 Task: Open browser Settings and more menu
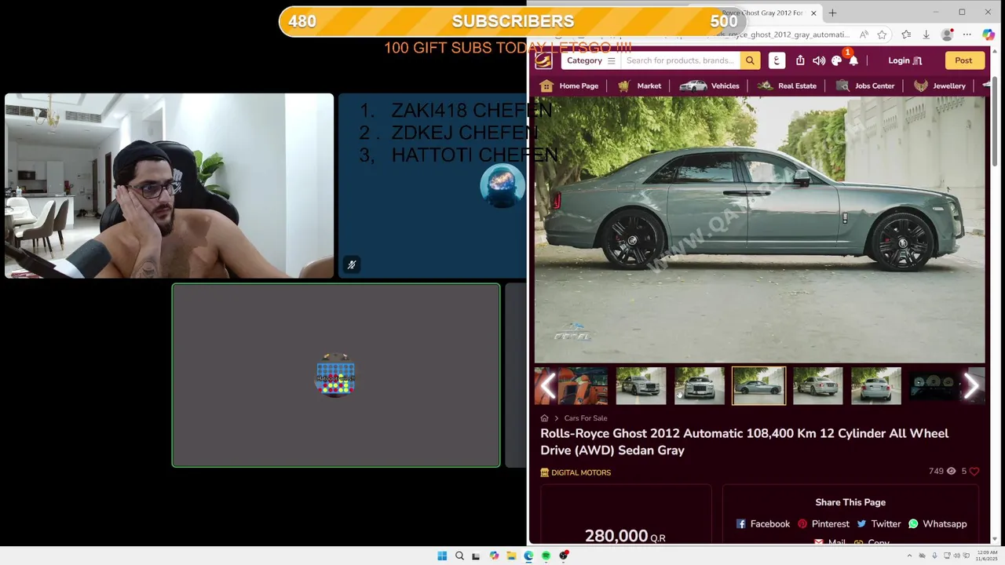(x=967, y=35)
